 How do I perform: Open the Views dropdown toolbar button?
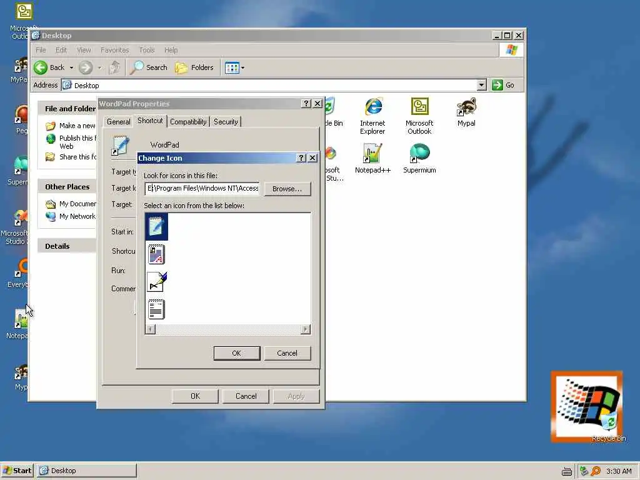235,67
